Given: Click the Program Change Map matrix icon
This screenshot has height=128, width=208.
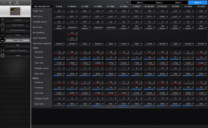Looking at the screenshot, I should (2, 50).
